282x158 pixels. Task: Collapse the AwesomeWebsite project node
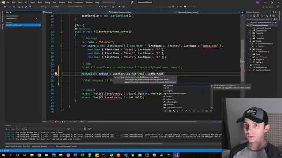tap(248, 25)
